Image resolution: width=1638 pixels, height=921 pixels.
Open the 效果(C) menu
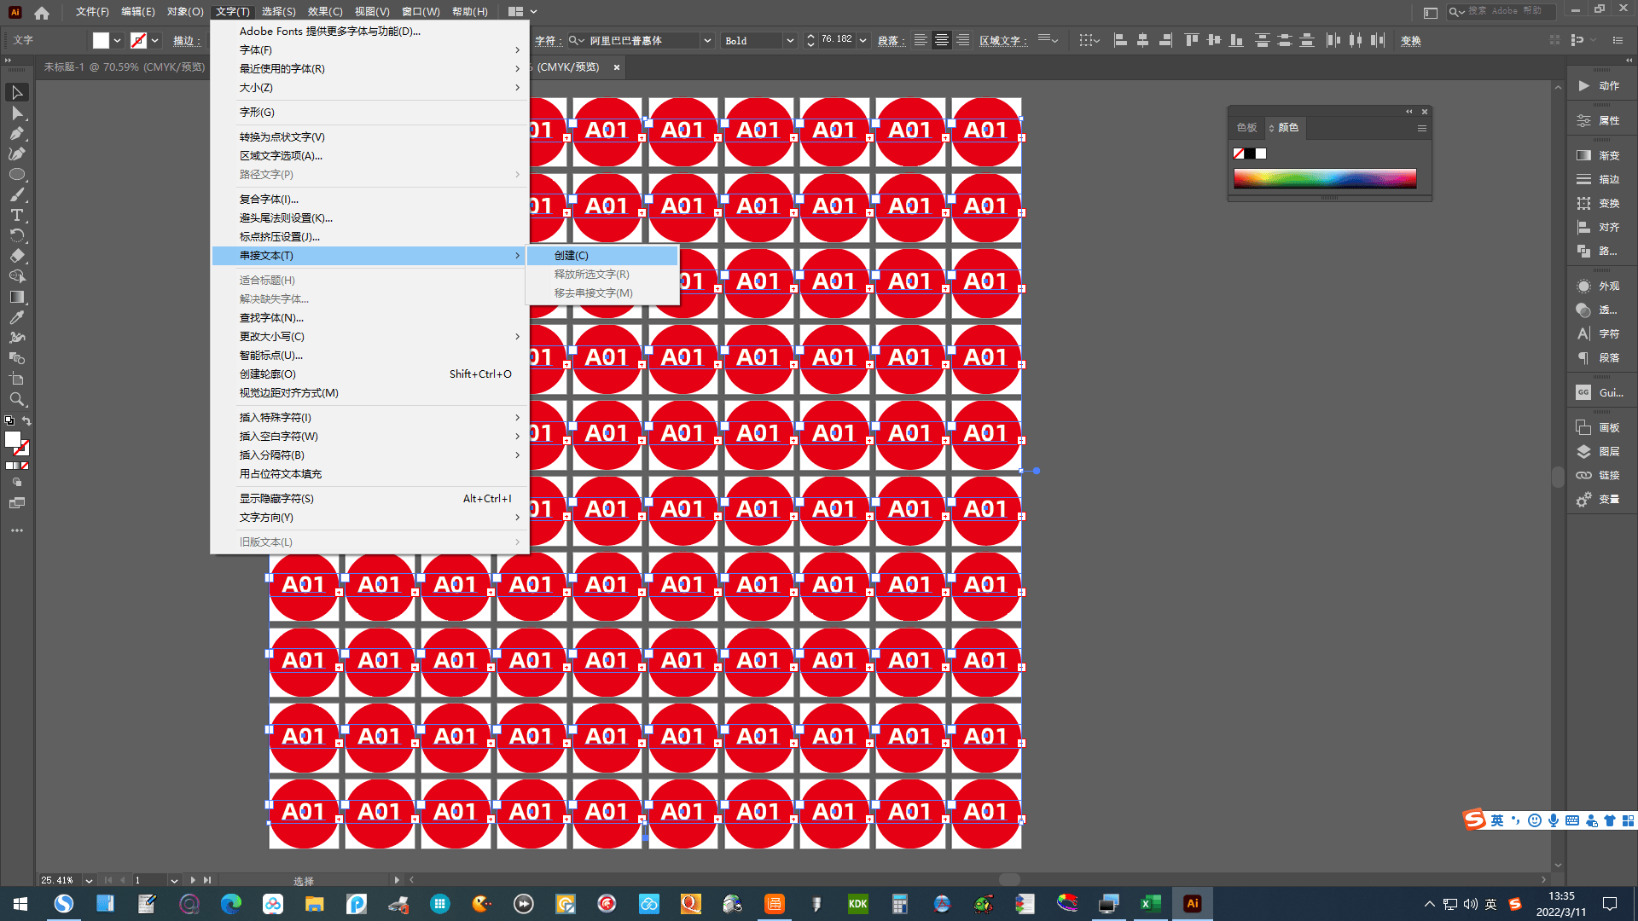(x=324, y=12)
